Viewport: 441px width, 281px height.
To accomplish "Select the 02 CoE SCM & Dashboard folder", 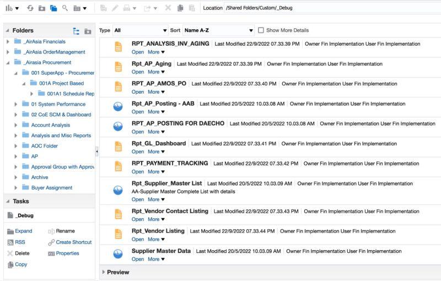I will (61, 115).
